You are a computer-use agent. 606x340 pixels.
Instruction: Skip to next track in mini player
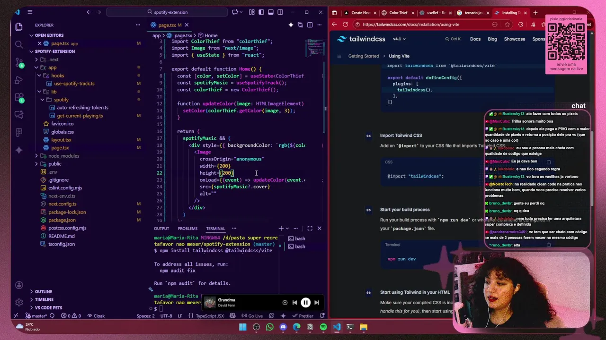pyautogui.click(x=317, y=303)
